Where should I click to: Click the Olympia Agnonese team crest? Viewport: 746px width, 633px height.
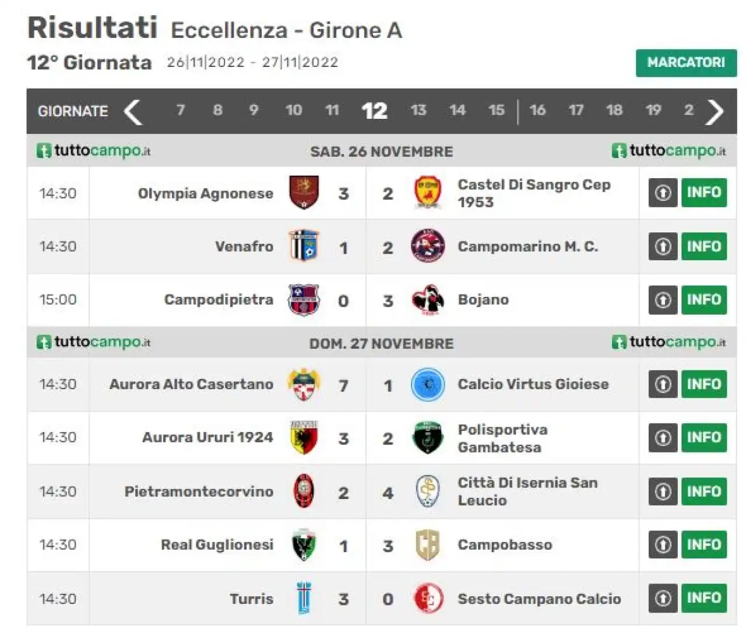tap(304, 193)
